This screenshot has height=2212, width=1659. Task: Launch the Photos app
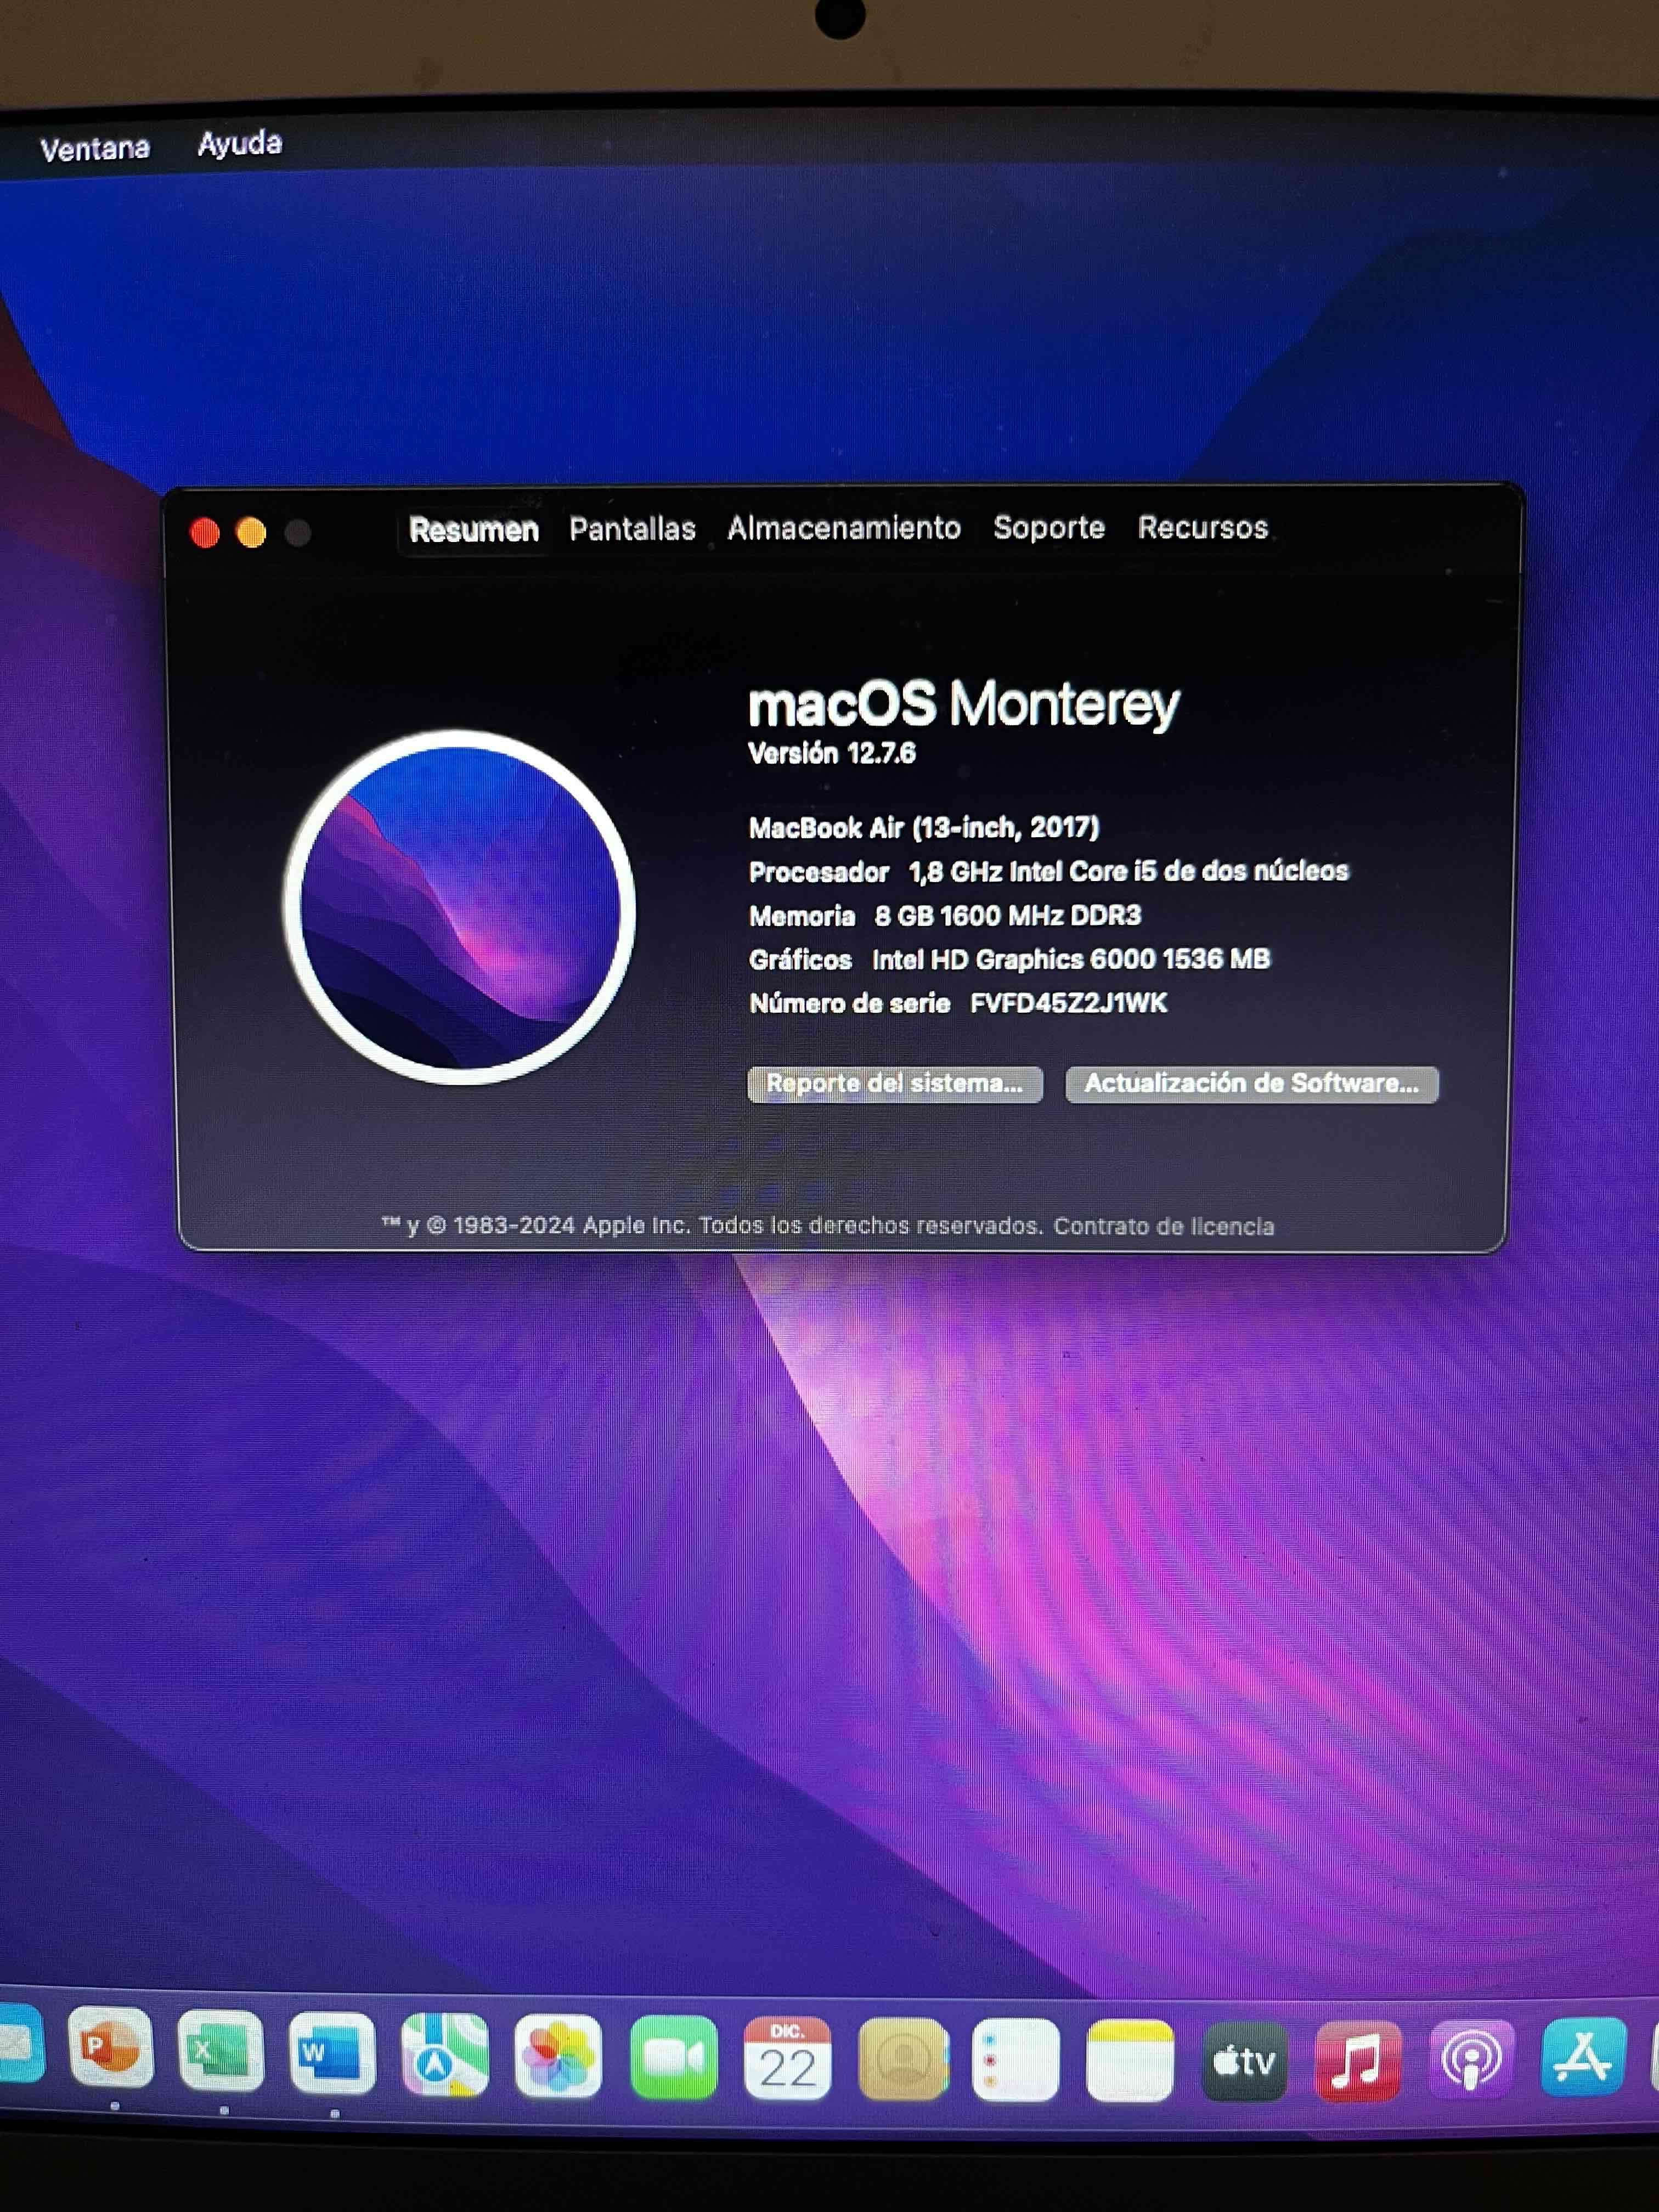[558, 2057]
